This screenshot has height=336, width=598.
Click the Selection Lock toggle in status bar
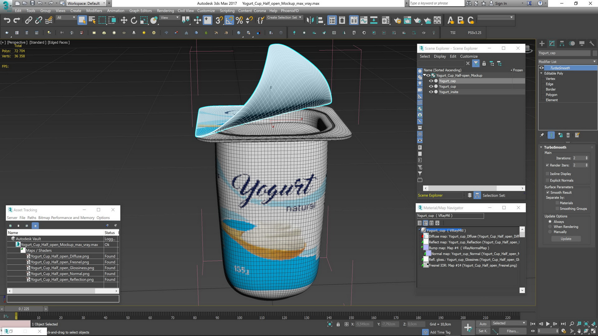point(338,324)
